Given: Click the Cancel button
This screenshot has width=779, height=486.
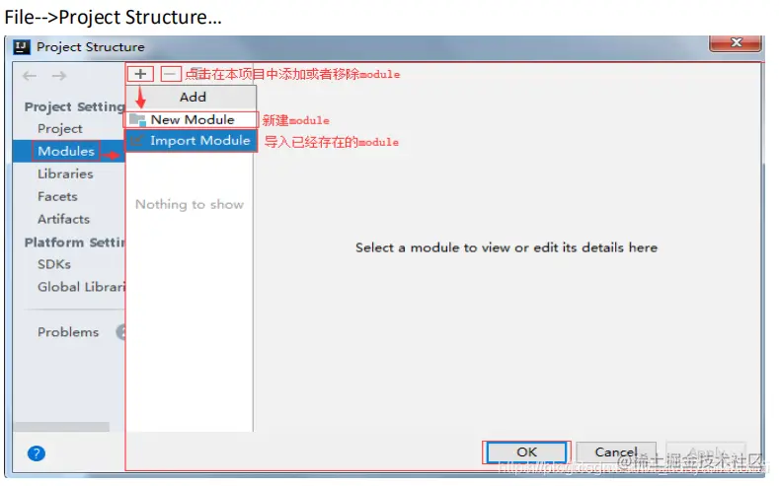Looking at the screenshot, I should (616, 452).
